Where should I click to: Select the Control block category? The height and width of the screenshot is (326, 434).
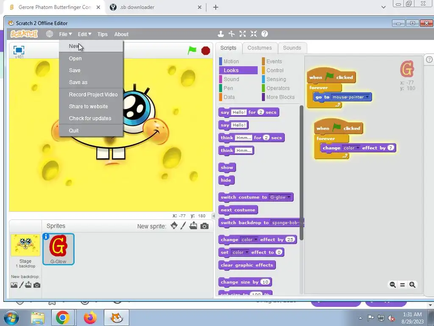280,70
